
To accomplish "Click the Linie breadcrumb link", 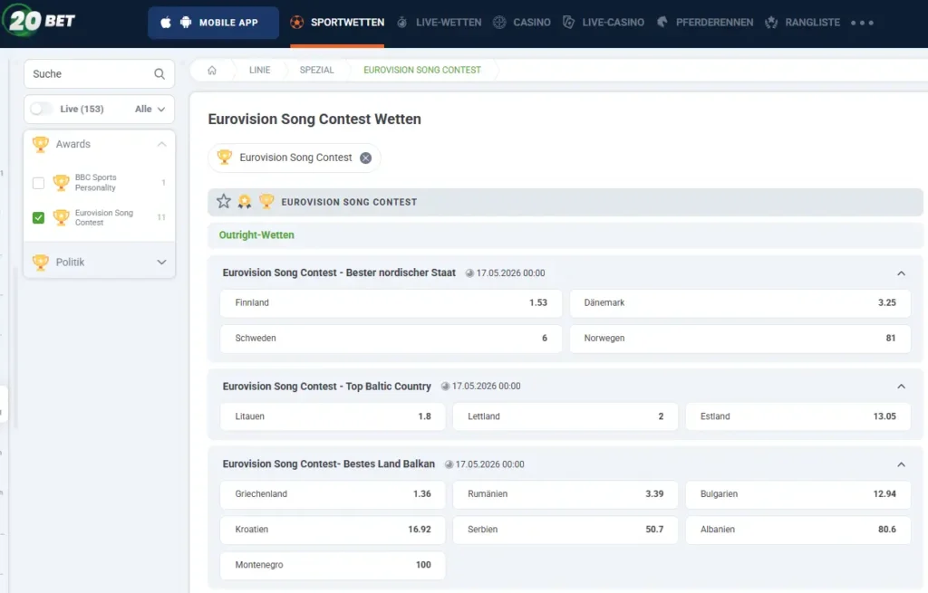I will click(x=259, y=70).
